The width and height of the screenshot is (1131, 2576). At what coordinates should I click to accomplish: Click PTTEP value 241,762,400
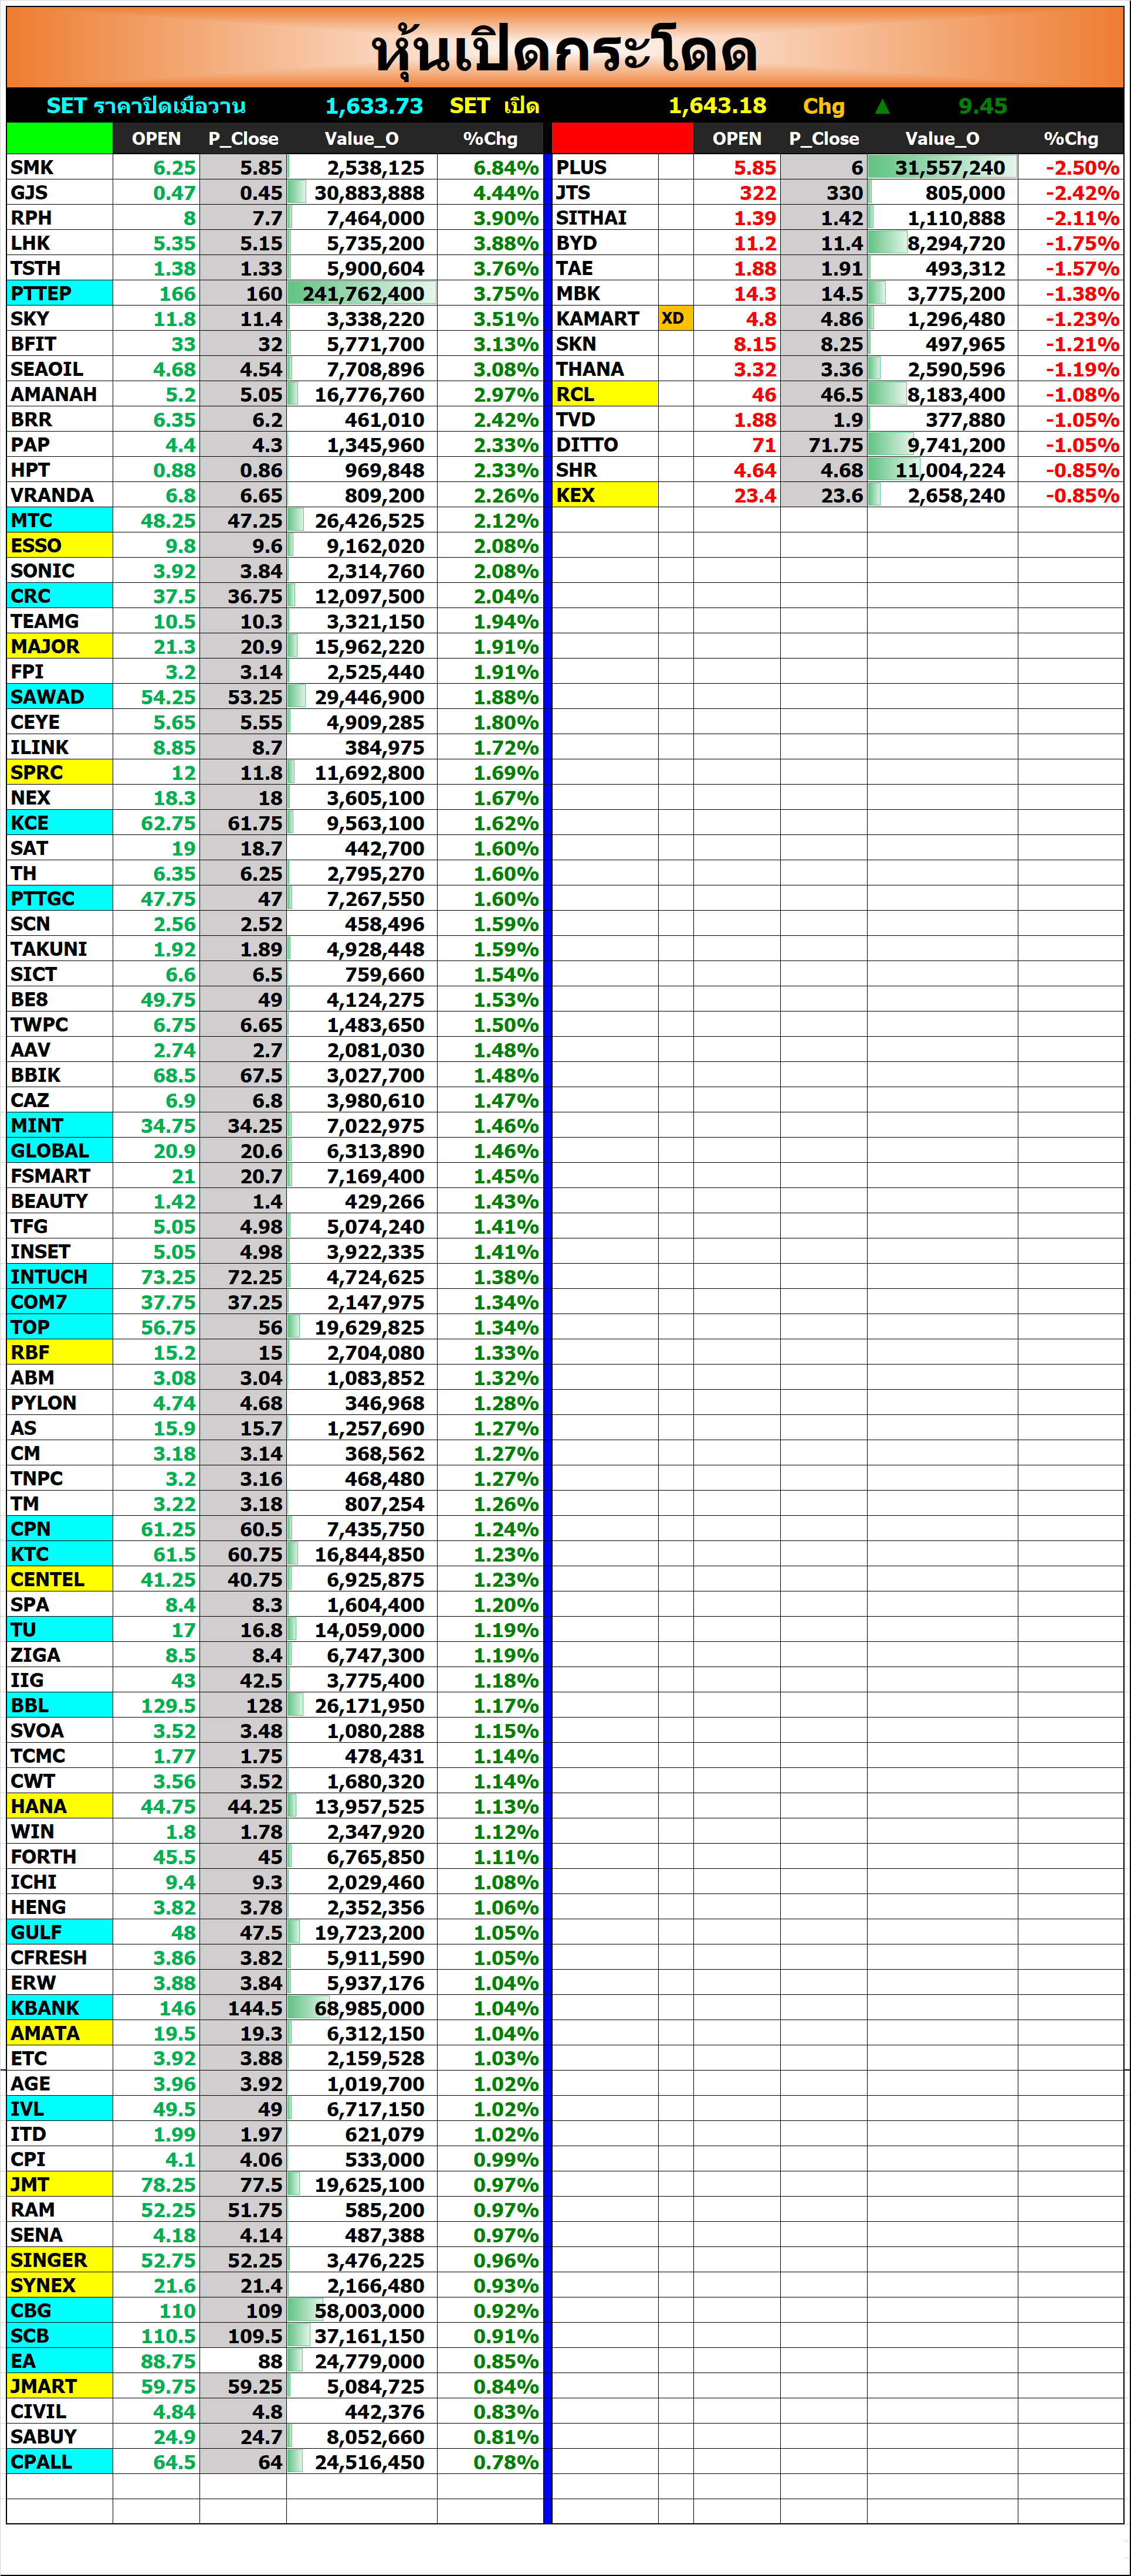point(361,293)
